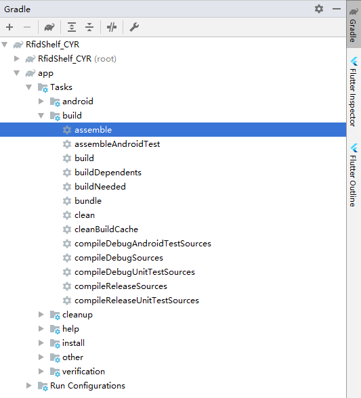
Task: Select the assemble task
Action: click(173, 130)
